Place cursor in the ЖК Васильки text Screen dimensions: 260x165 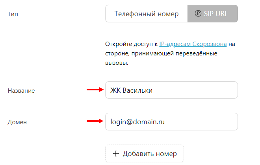pyautogui.click(x=131, y=90)
